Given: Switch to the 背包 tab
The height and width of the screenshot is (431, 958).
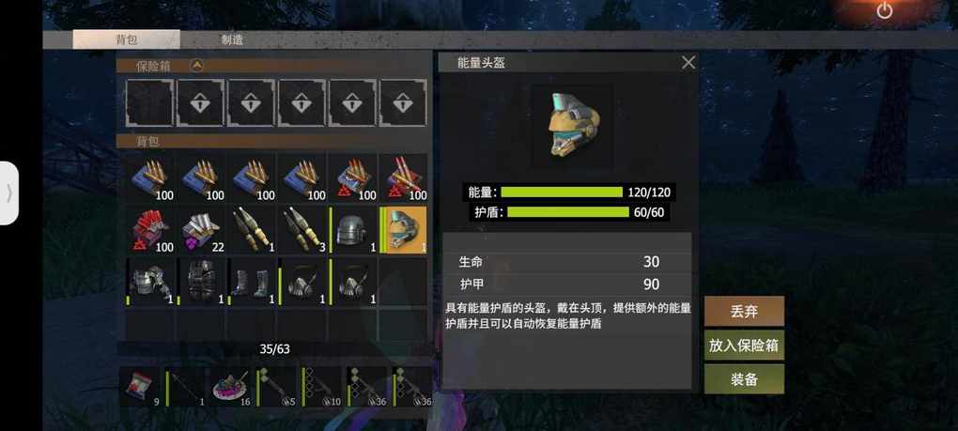Looking at the screenshot, I should click(x=127, y=39).
